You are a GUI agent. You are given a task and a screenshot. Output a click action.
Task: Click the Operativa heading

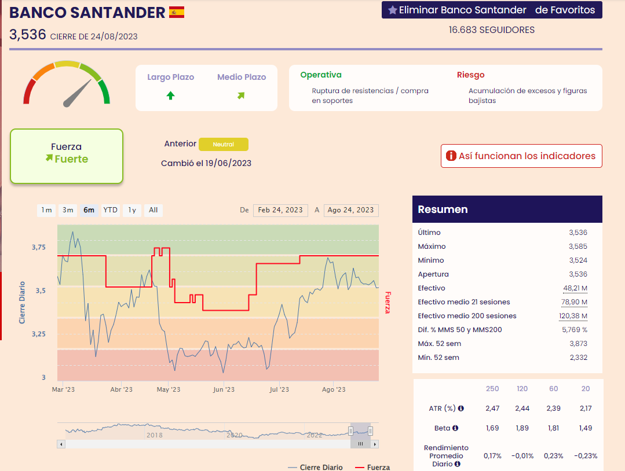click(x=321, y=75)
